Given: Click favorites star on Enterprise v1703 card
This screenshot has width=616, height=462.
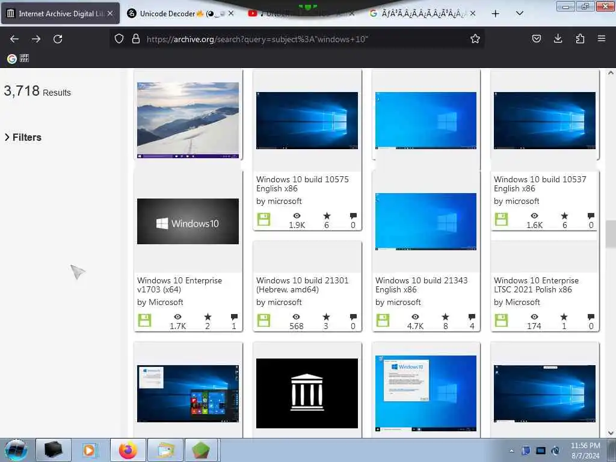Looking at the screenshot, I should [x=208, y=316].
